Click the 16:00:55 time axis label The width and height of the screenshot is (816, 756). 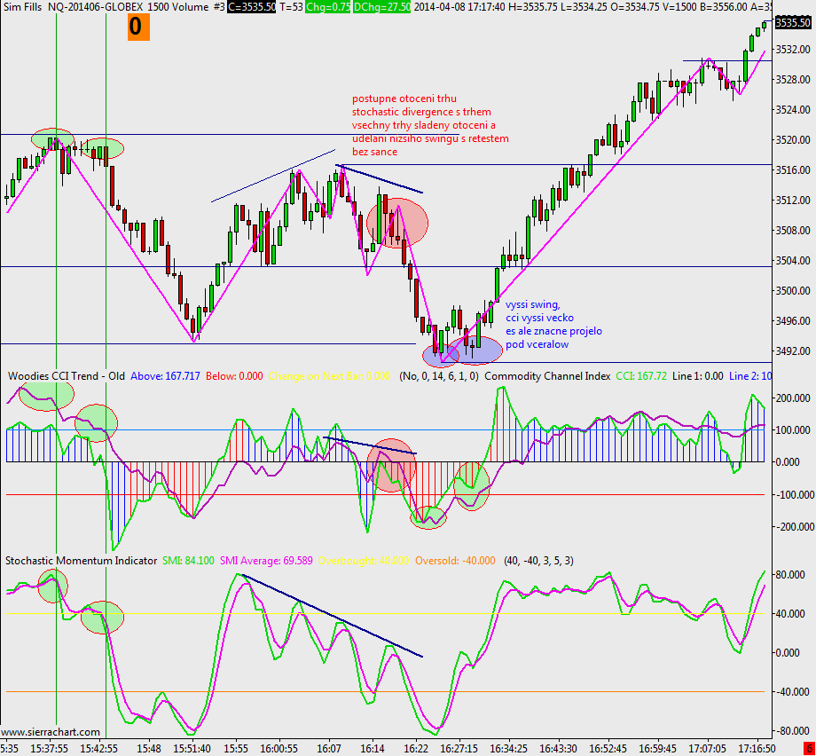click(x=279, y=749)
